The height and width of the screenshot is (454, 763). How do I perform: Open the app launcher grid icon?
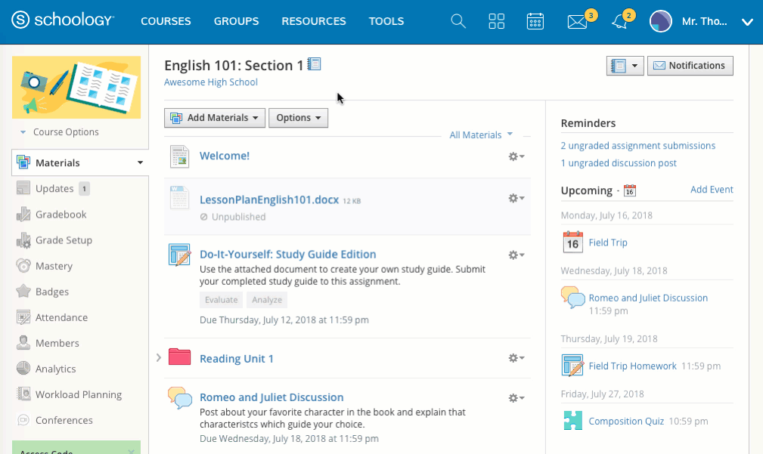[496, 21]
